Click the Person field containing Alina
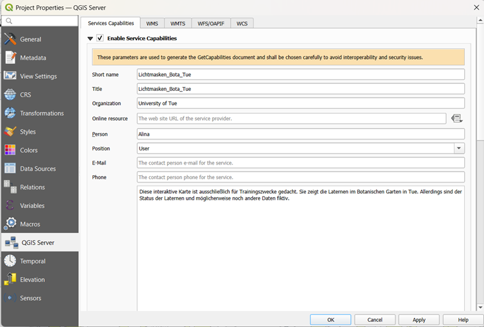484x327 pixels. click(x=301, y=134)
